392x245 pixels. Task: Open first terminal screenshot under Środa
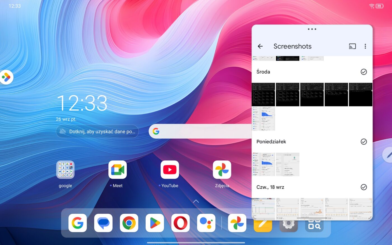point(263,95)
